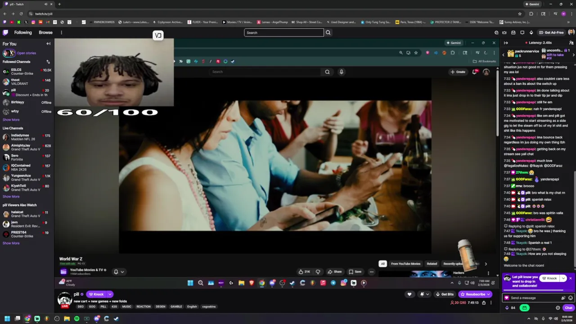Viewport: 576px width, 324px height.
Task: Go to next gift leaderboard entry
Action: pyautogui.click(x=573, y=54)
